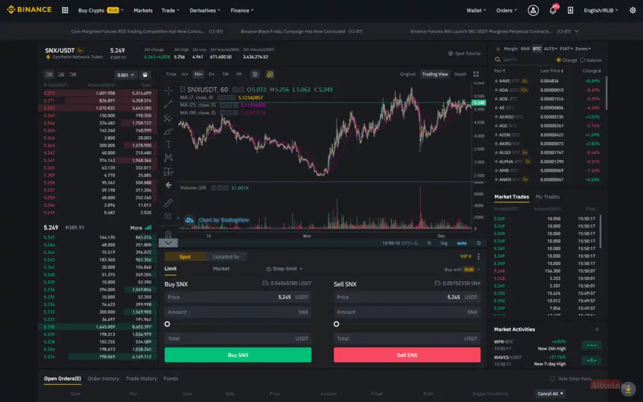Viewport: 643px width, 402px height.
Task: Open chart indicators settings icon
Action: (255, 74)
